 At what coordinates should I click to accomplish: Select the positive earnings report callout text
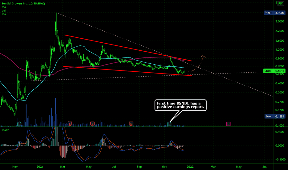pos(180,105)
